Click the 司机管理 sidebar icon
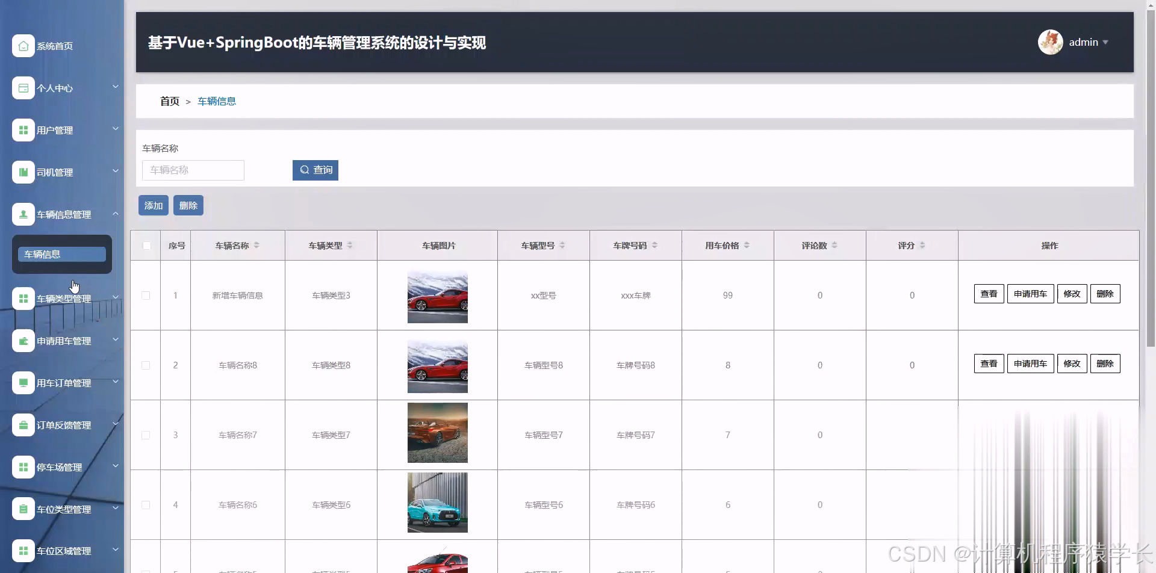Image resolution: width=1156 pixels, height=573 pixels. coord(23,172)
